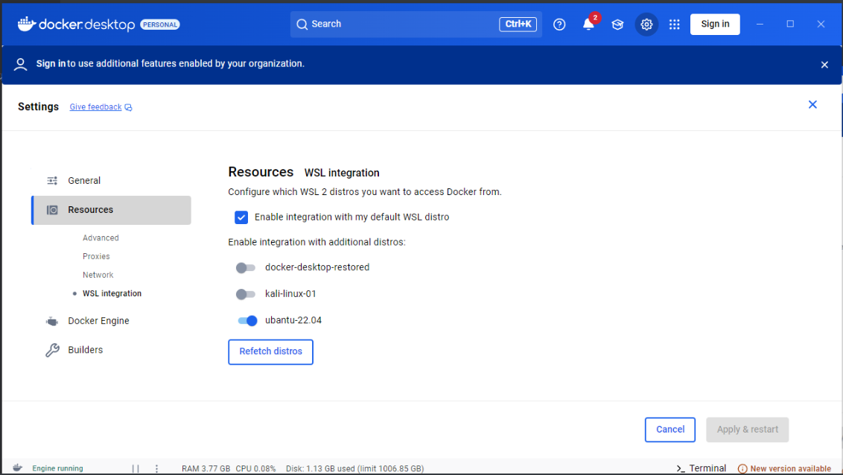Click the Docker Desktop whale logo
The image size is (843, 475).
(26, 24)
